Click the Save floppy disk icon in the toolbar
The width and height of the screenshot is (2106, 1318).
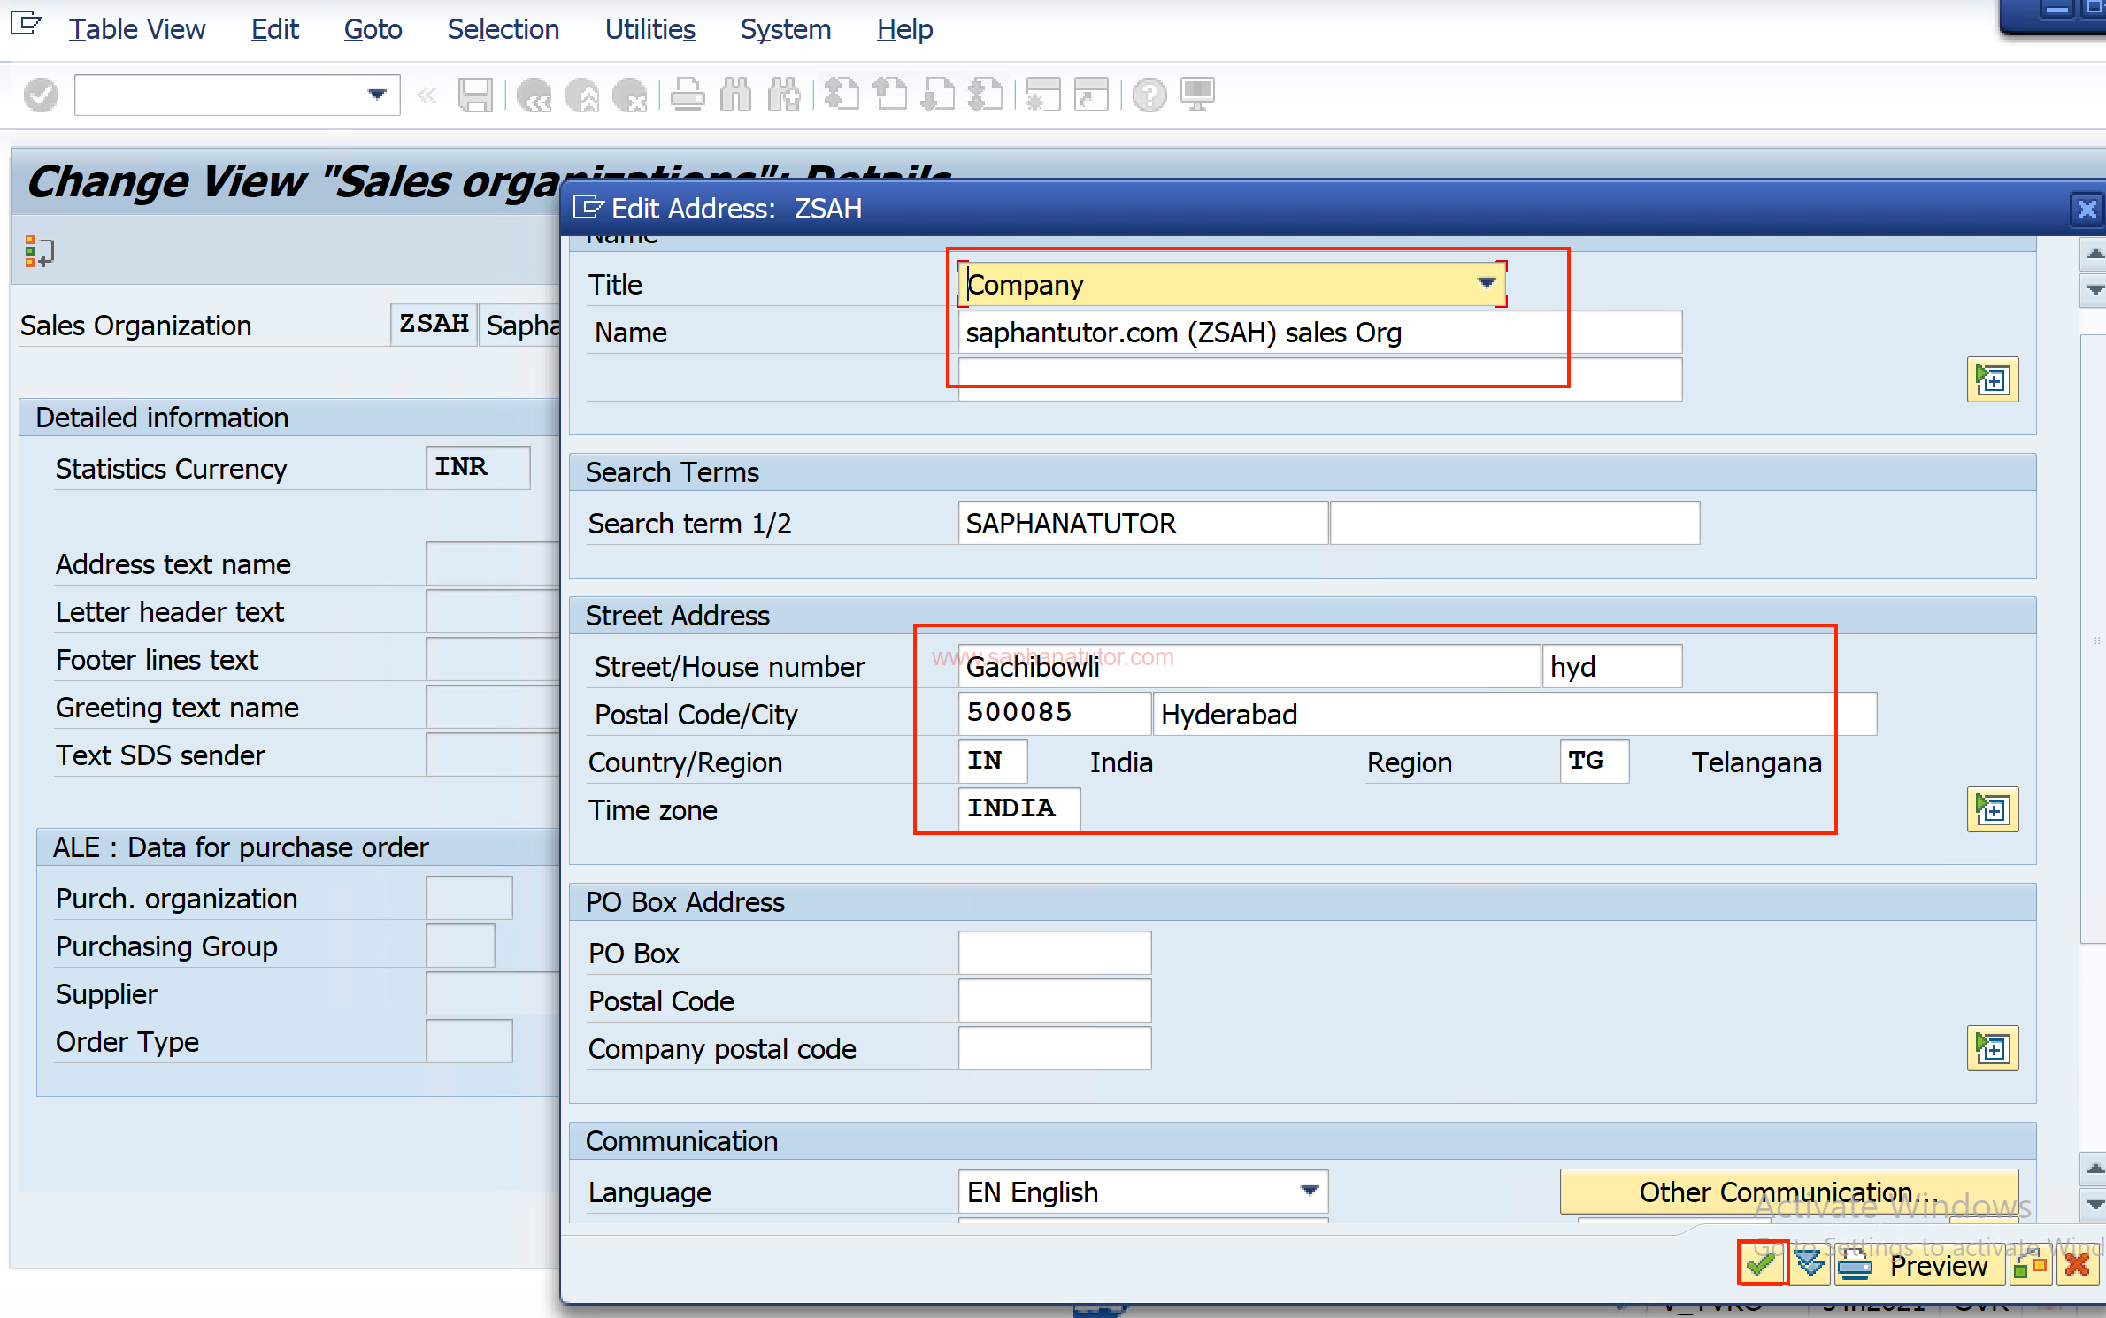click(x=474, y=95)
